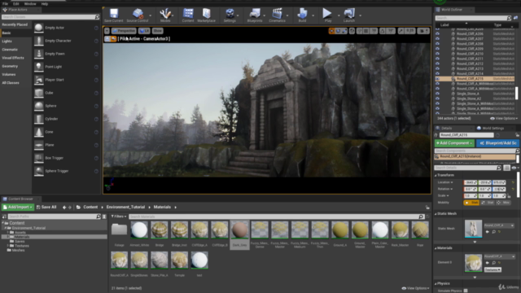Select the Cylinder shape actor
This screenshot has height=293, width=521.
66,119
